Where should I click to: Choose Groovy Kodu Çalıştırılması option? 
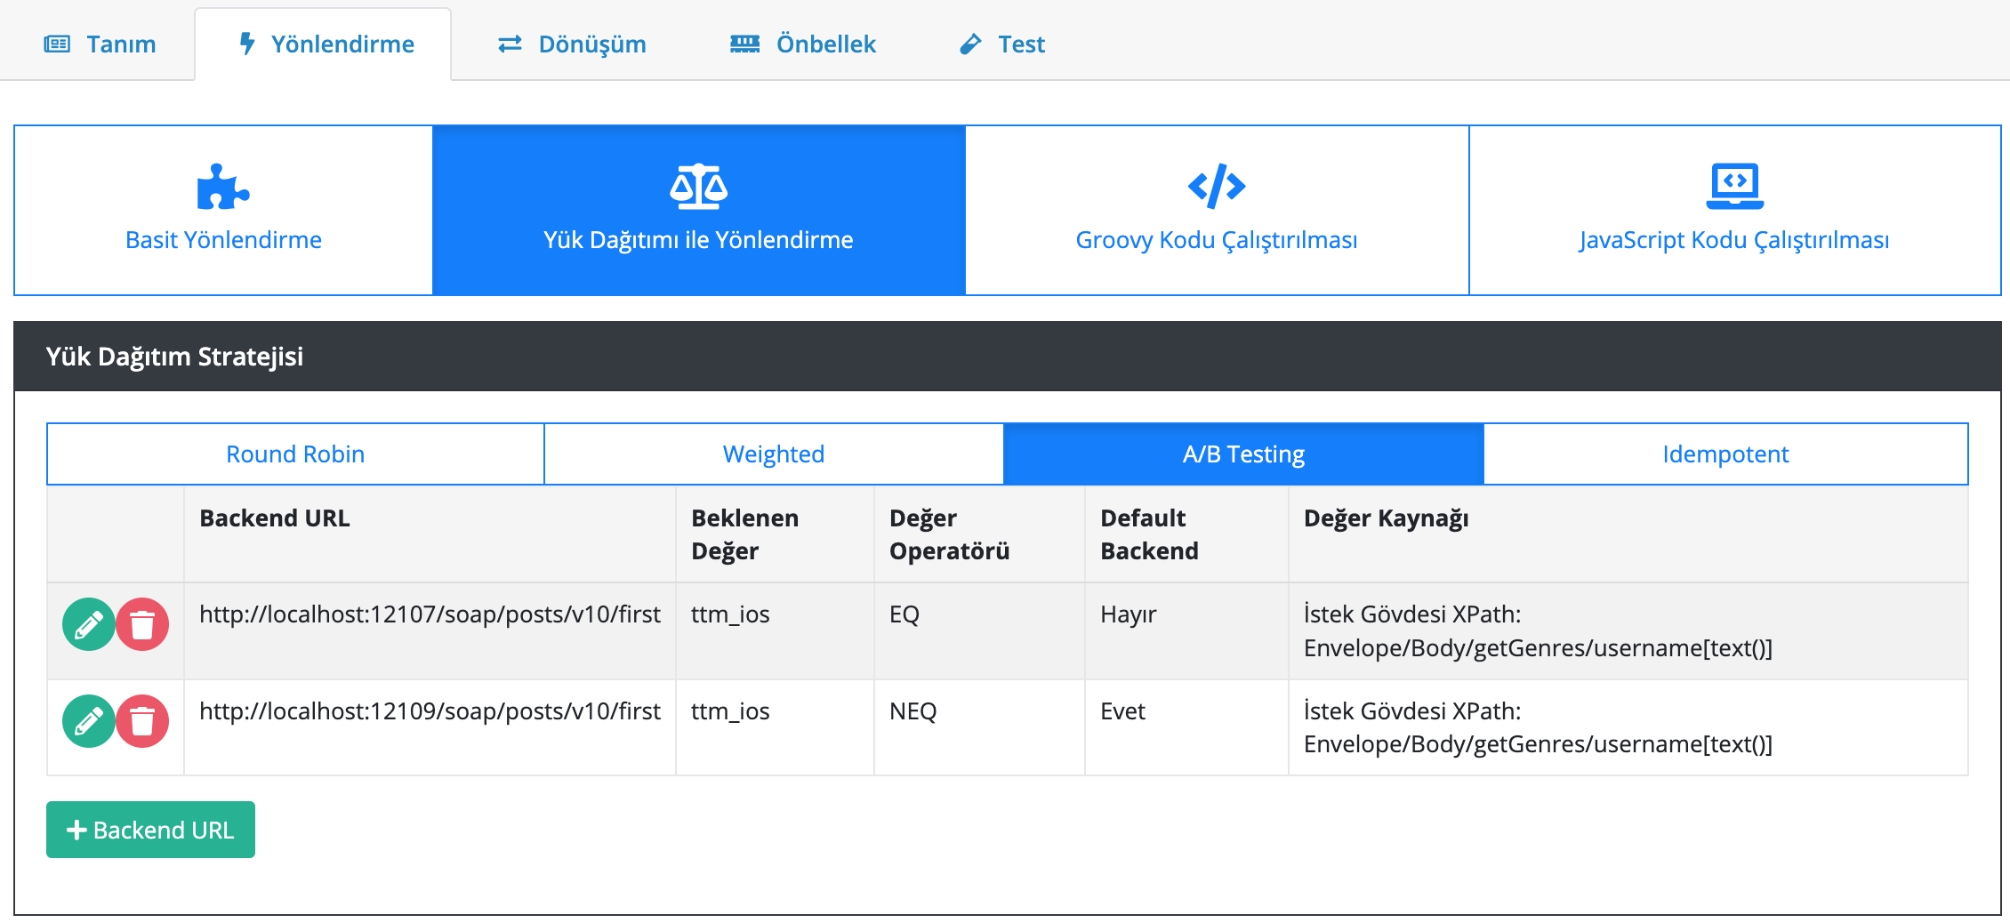point(1217,210)
